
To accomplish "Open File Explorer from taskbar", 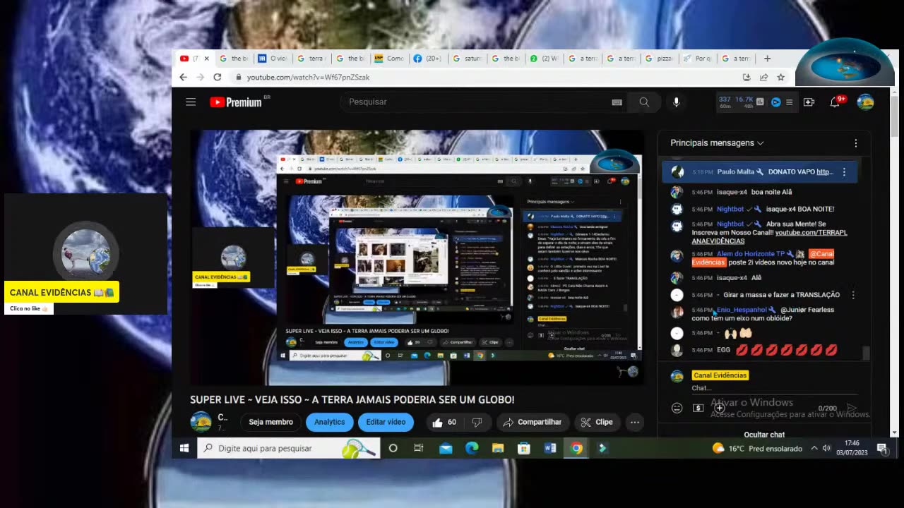I will [497, 448].
